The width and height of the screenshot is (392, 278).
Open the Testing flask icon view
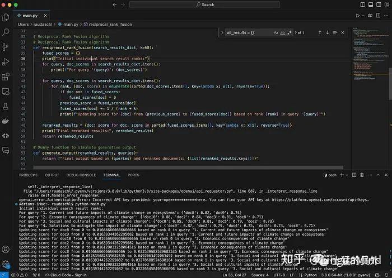(6, 107)
